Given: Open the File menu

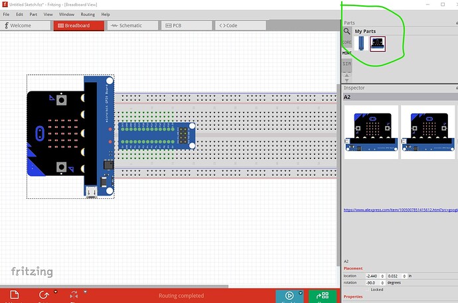Looking at the screenshot, I should [6, 15].
